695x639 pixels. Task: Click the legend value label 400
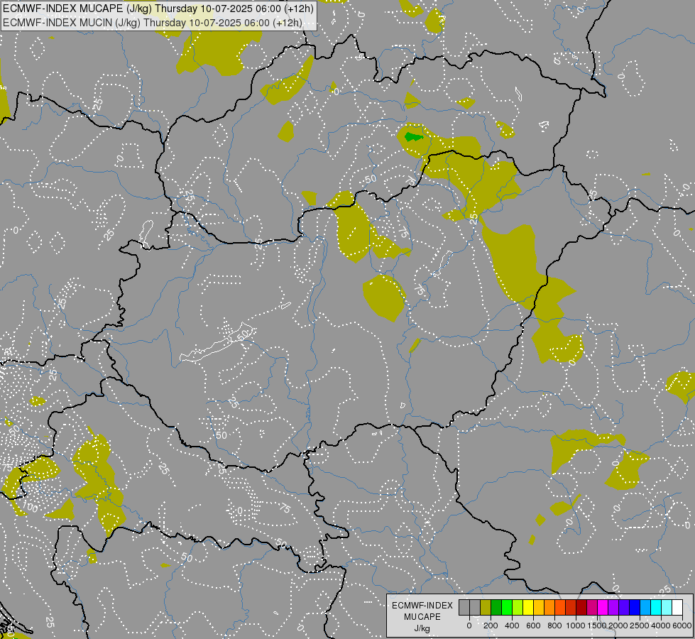pyautogui.click(x=512, y=626)
